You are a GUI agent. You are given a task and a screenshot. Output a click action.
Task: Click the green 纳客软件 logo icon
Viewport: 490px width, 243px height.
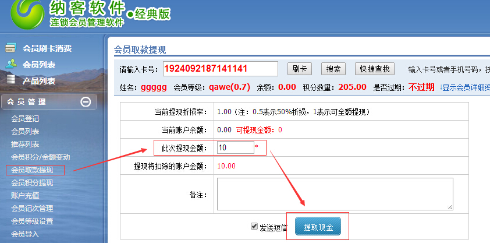tap(27, 14)
